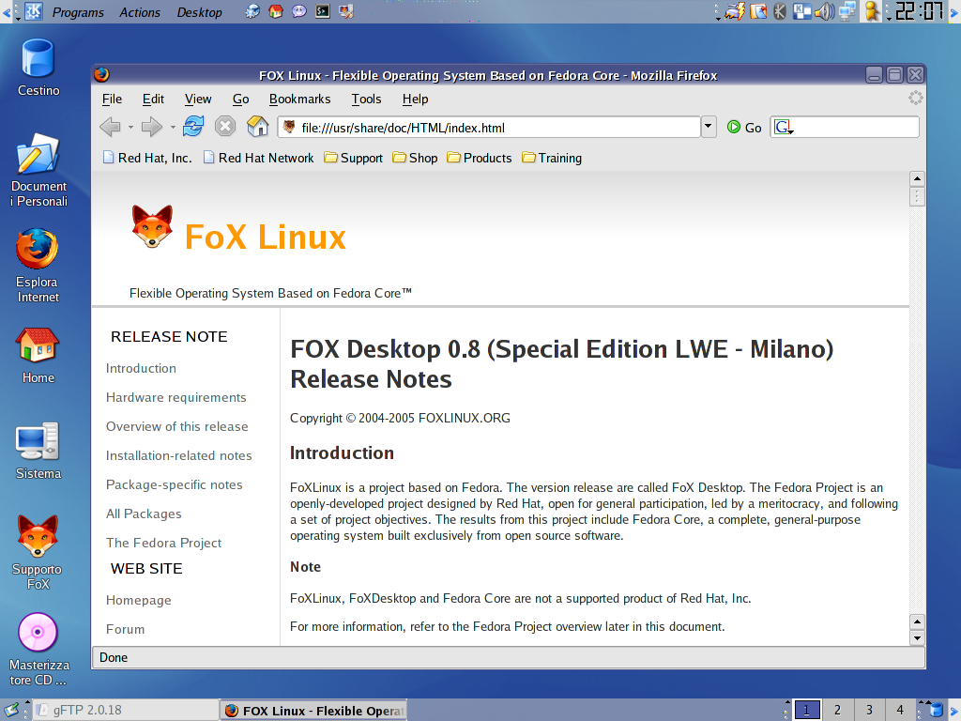Image resolution: width=961 pixels, height=721 pixels.
Task: Open the Home desktop icon
Action: (38, 356)
